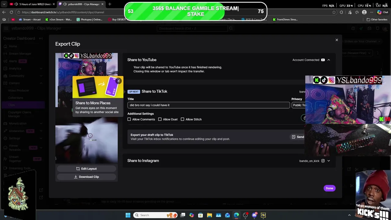Open Collections in the dashboard sidebar
Image resolution: width=391 pixels, height=220 pixels.
pos(16,98)
